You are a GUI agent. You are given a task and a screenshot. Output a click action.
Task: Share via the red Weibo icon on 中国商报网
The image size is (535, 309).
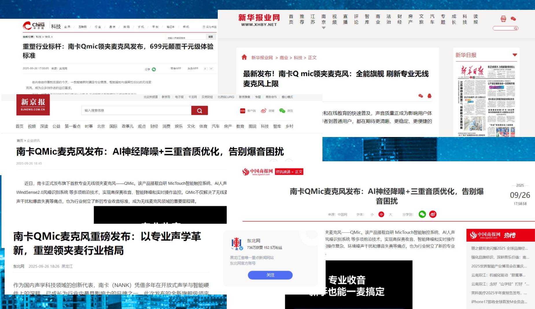point(433,214)
